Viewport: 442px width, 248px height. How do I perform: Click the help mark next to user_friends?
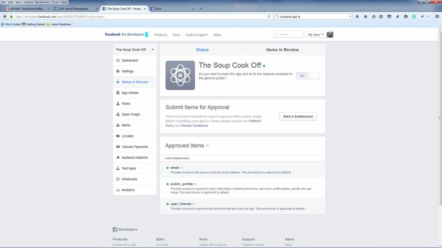click(x=194, y=204)
